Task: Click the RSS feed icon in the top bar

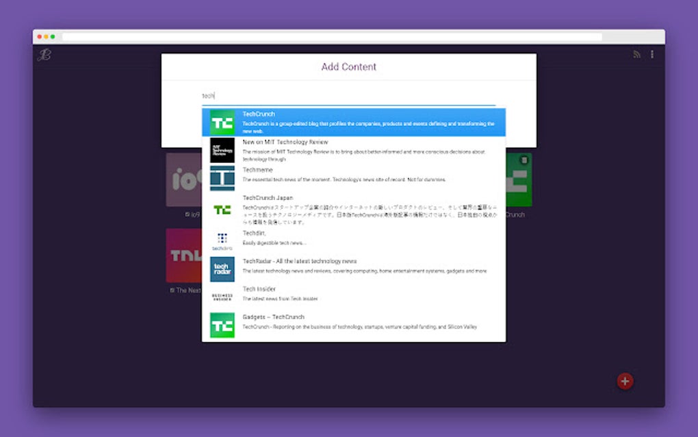Action: click(x=636, y=54)
